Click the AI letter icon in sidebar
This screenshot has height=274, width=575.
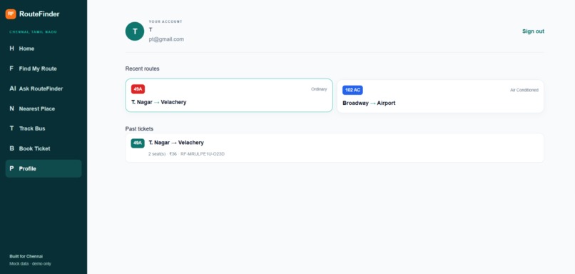pos(12,88)
